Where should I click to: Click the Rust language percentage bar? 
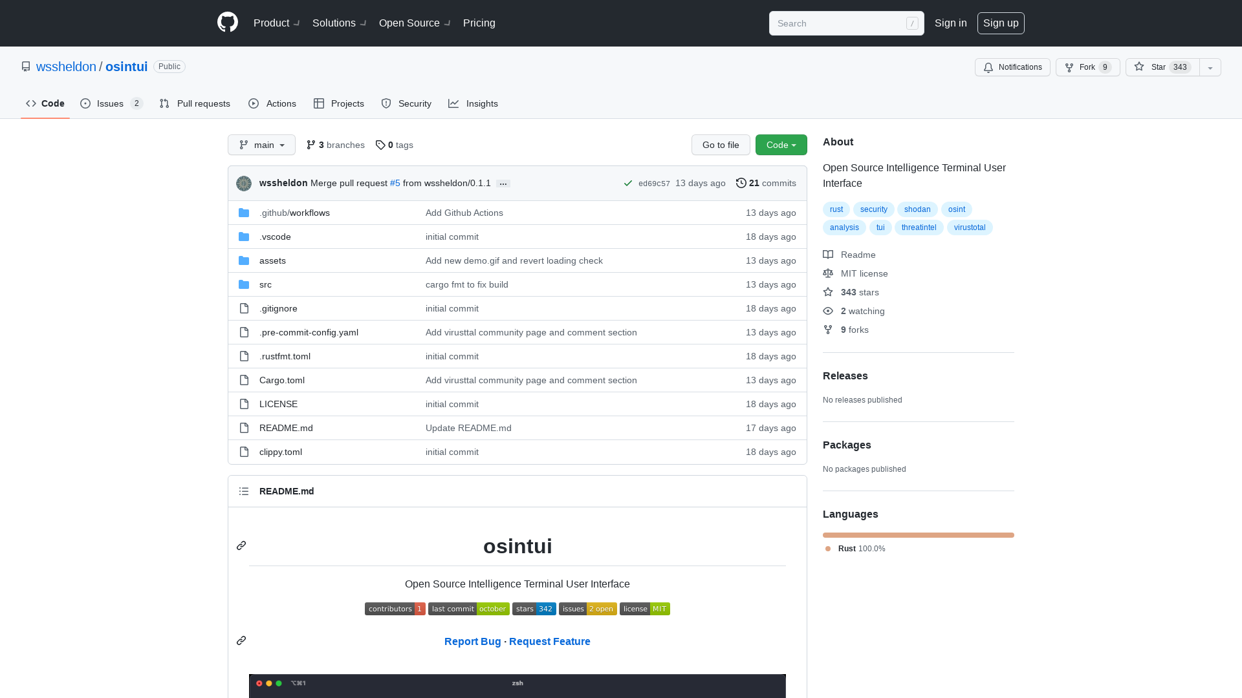click(918, 535)
